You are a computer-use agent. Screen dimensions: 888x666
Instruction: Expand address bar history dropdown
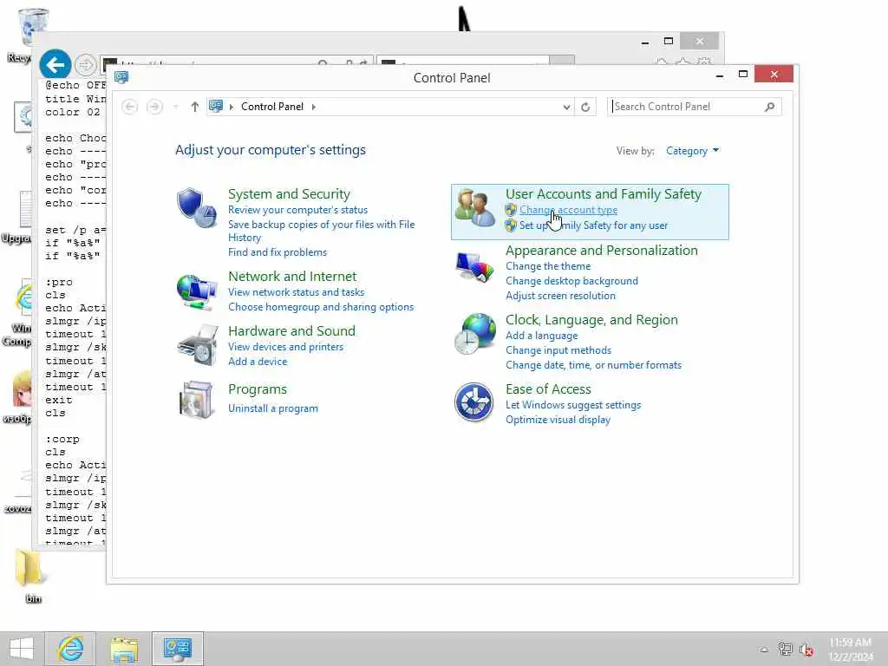click(x=566, y=107)
